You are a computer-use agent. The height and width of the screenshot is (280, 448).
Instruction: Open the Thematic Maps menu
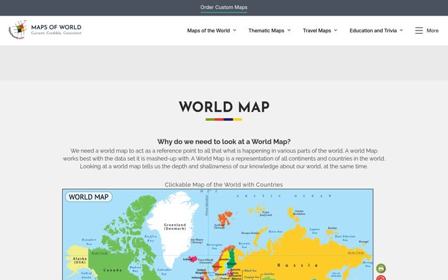(x=266, y=30)
